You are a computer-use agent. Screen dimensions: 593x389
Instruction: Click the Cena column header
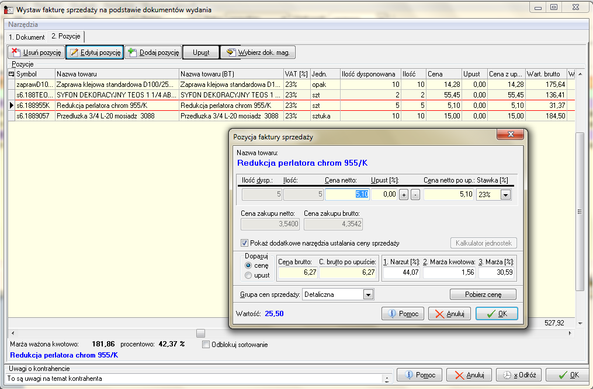coord(444,74)
